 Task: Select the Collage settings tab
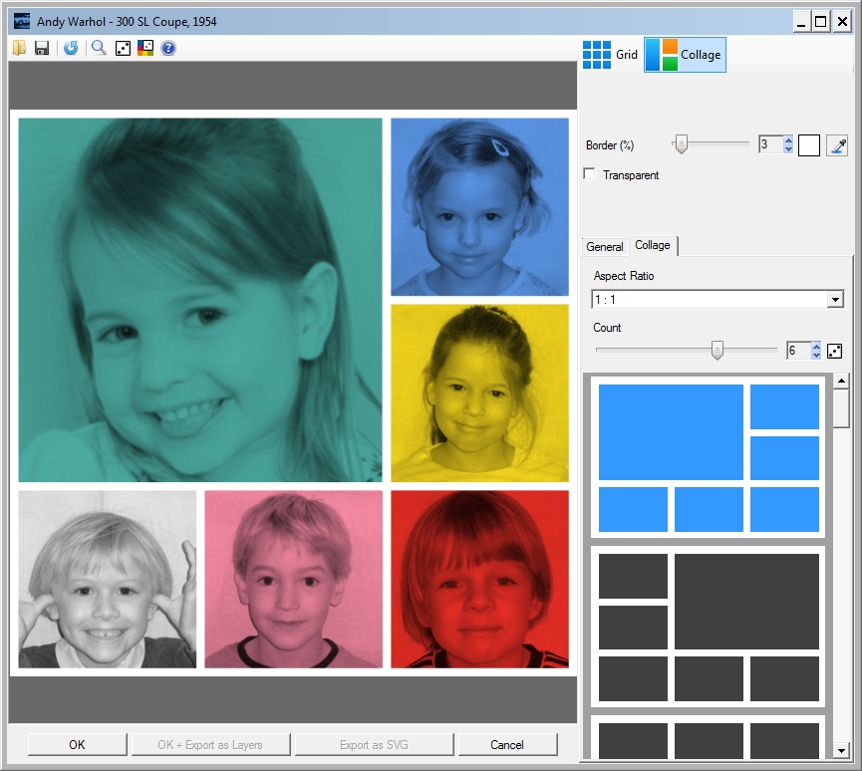(653, 245)
